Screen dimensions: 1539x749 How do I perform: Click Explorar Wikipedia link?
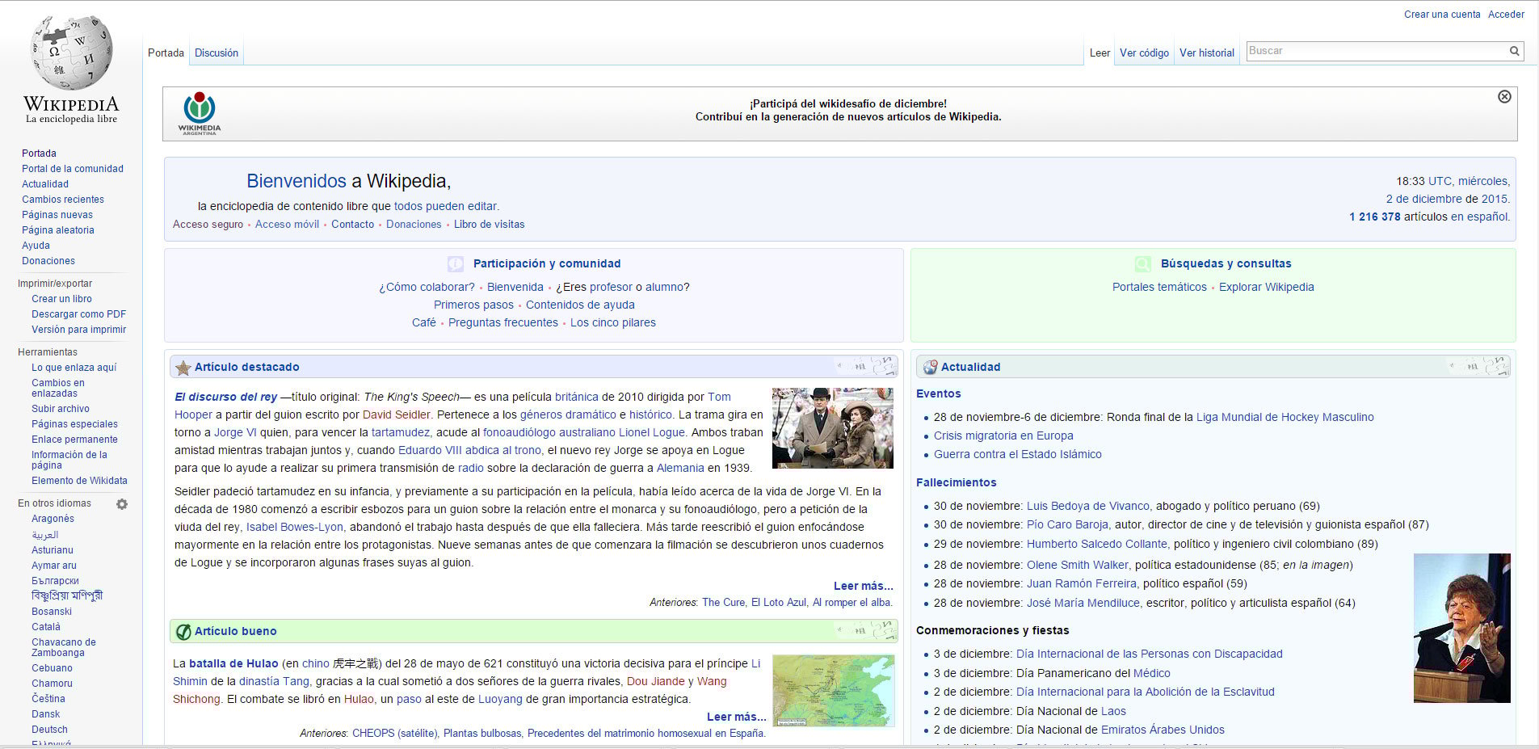pos(1267,287)
